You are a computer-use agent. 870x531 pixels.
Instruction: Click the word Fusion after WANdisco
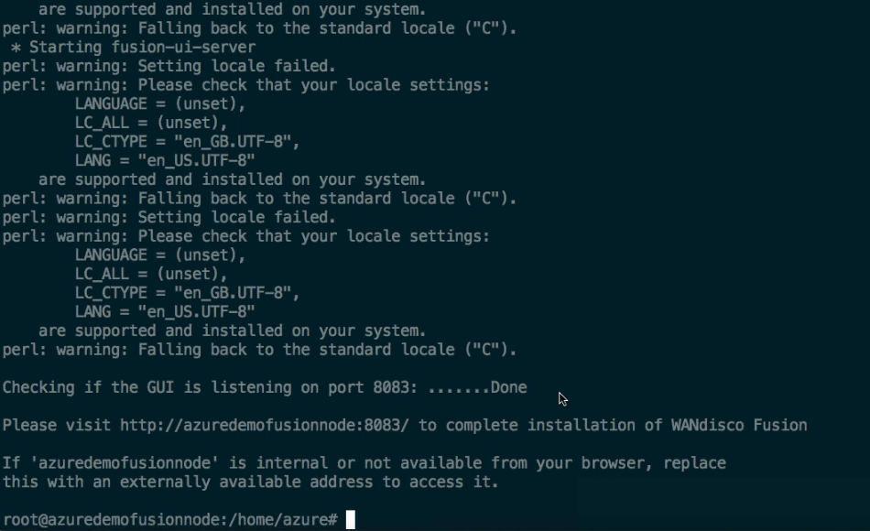pos(780,425)
